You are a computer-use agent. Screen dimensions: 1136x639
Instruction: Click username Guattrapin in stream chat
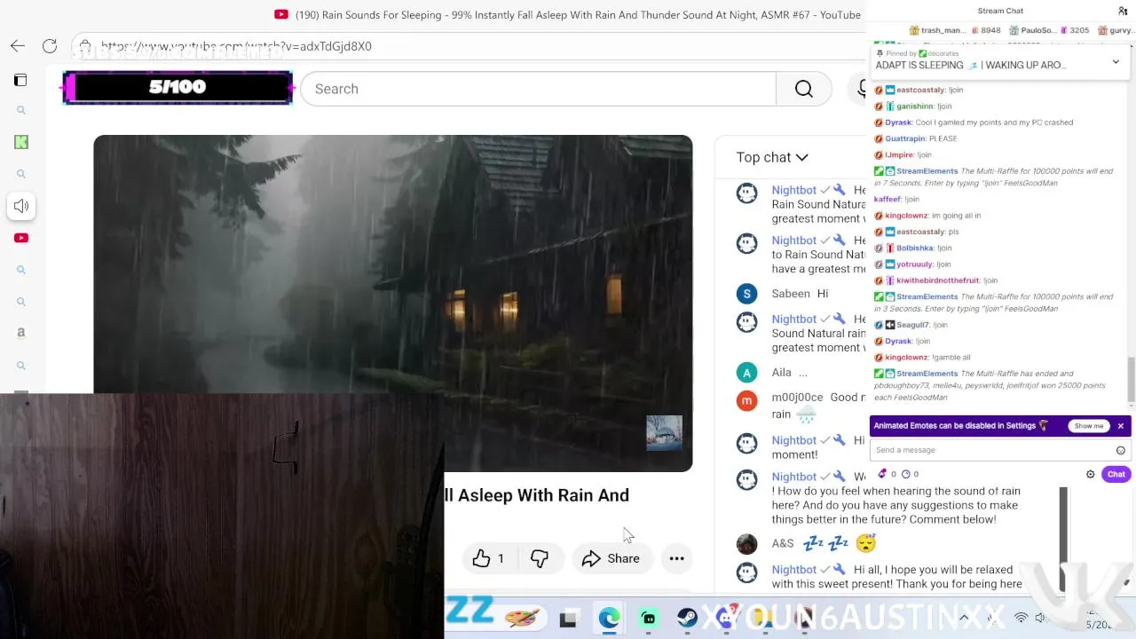905,138
